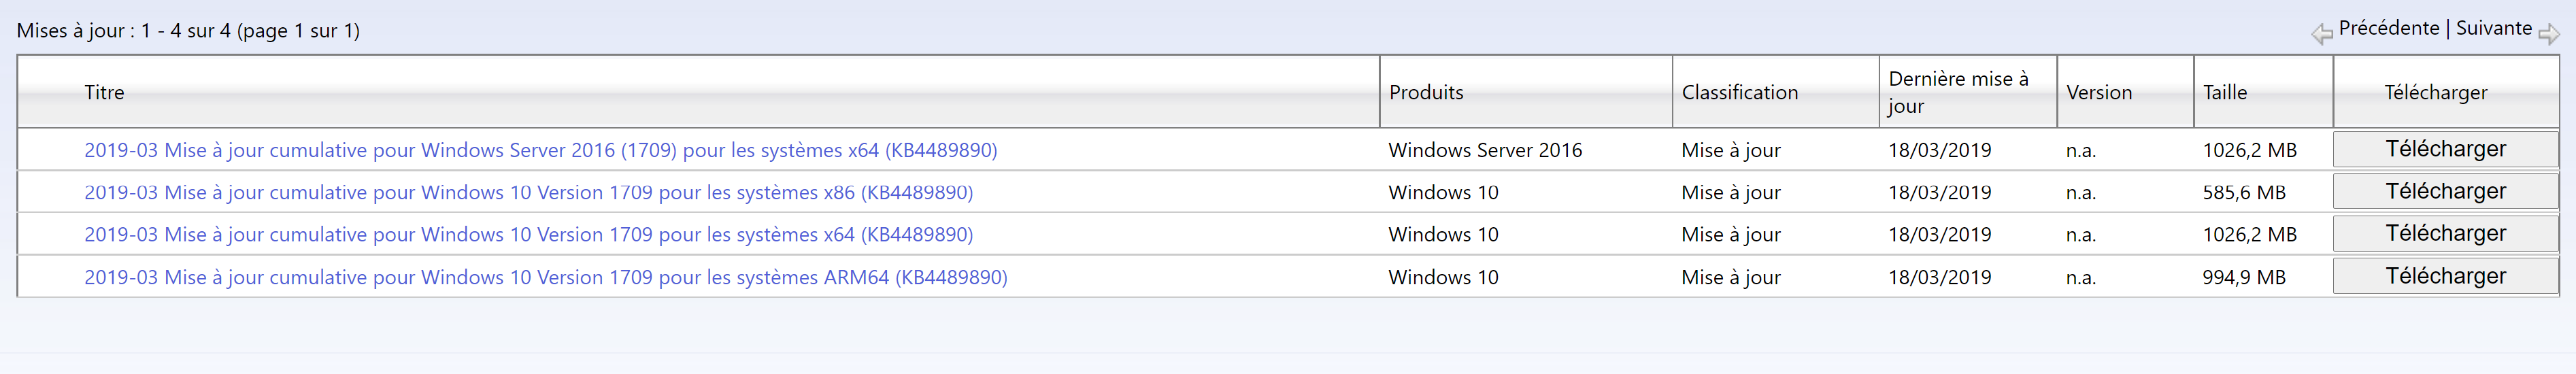Open the Windows Server 2016 (1709) x64 update link
The width and height of the screenshot is (2576, 374).
click(x=540, y=150)
